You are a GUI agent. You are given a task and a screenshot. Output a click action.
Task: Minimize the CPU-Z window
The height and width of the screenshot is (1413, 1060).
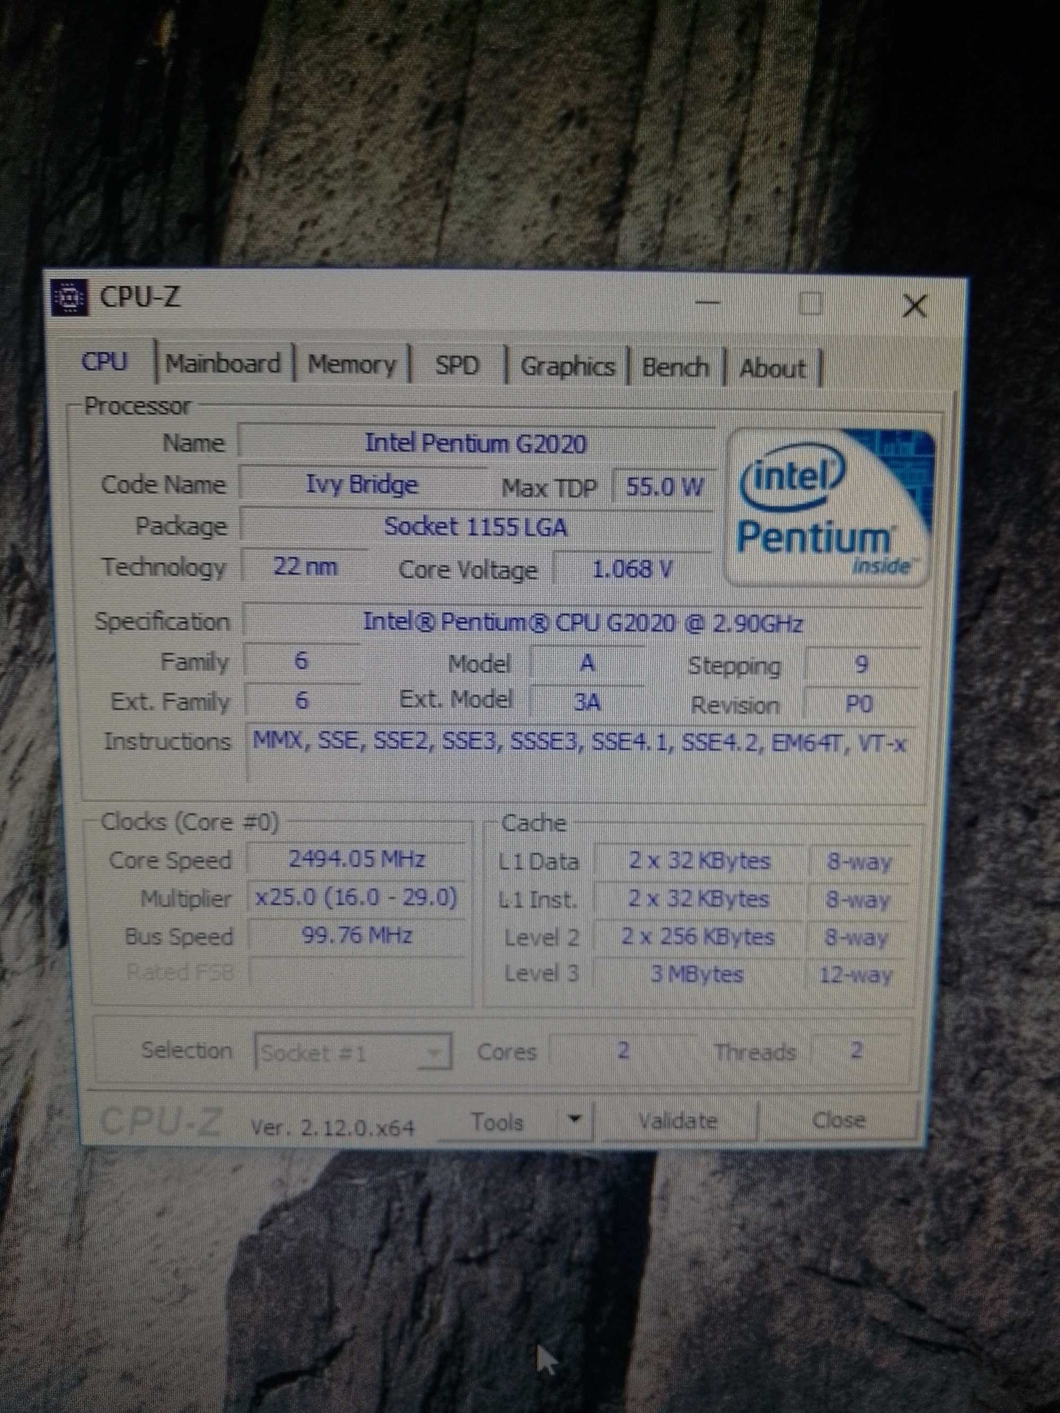tap(708, 303)
